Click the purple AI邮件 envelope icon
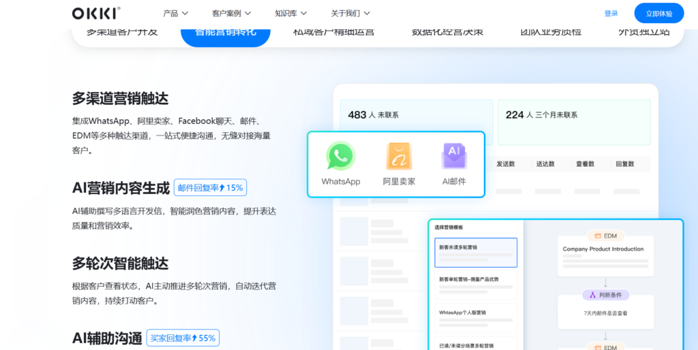Viewport: 698px width, 350px height. click(x=453, y=156)
